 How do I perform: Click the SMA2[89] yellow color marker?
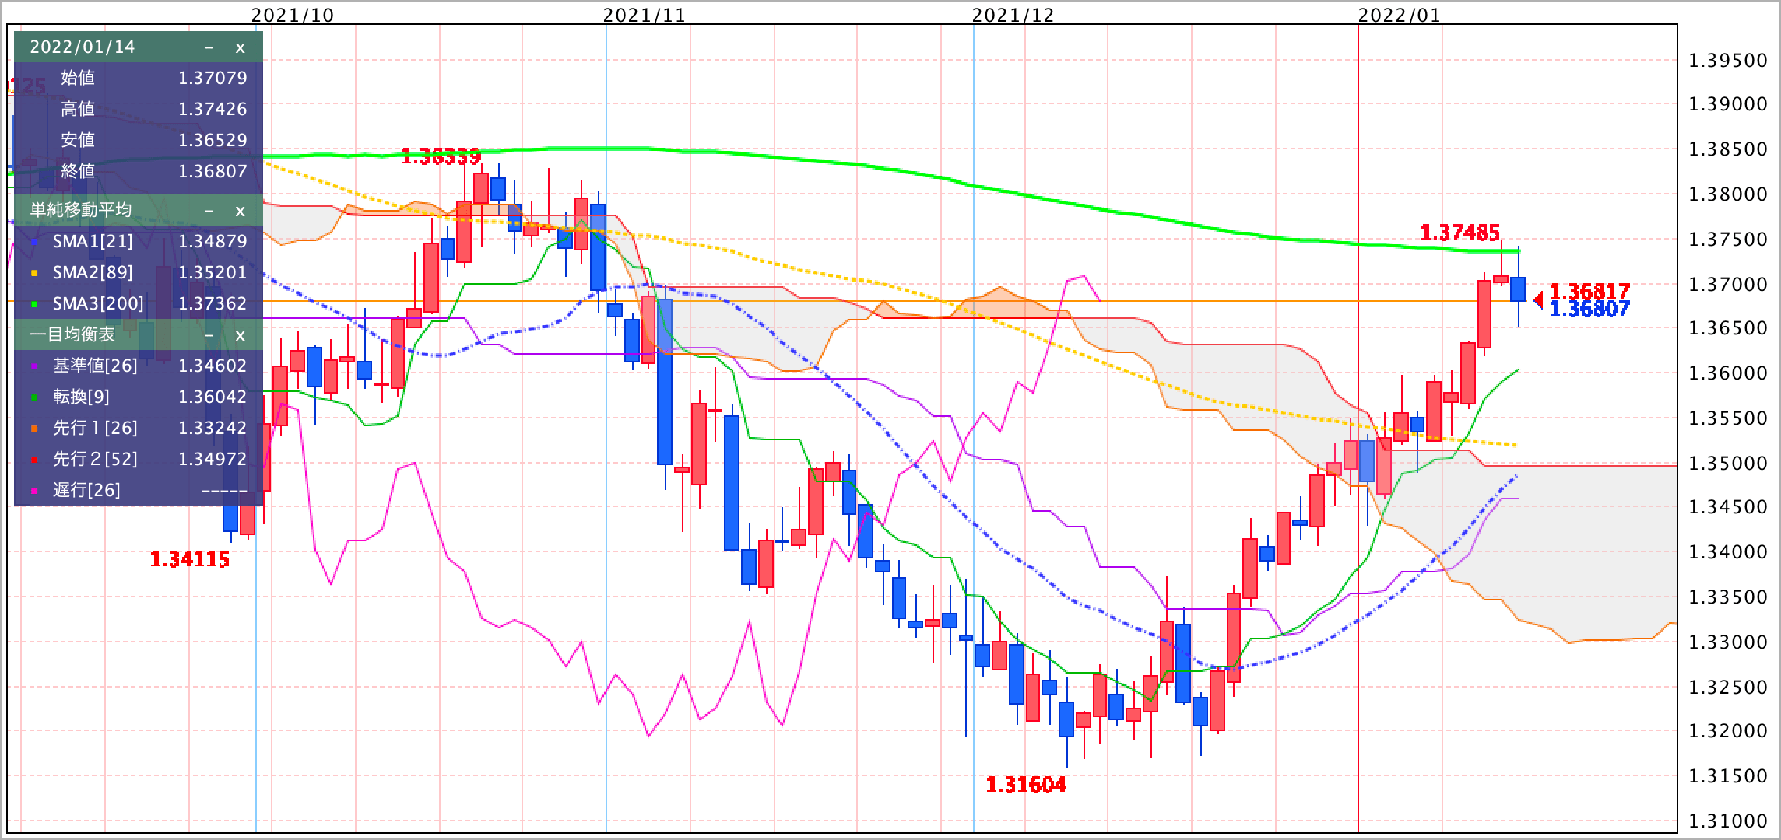pos(33,274)
